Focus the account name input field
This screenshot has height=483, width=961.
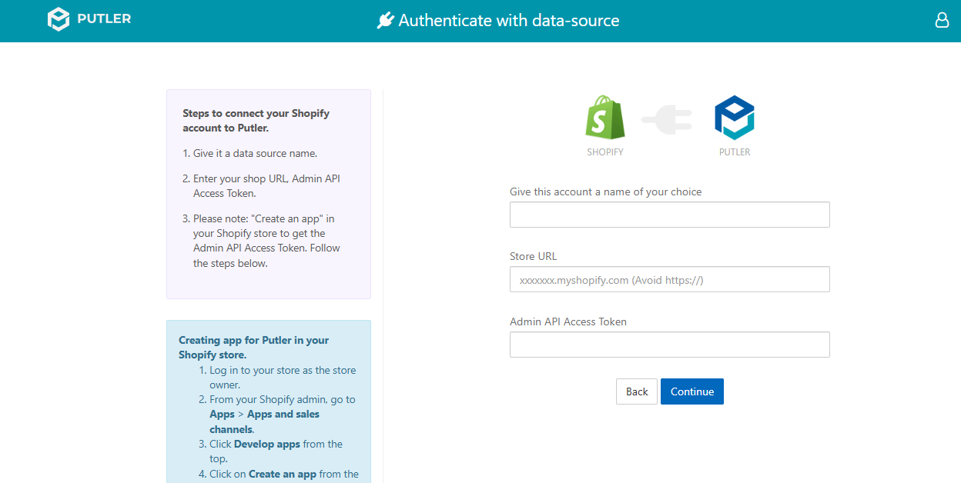670,215
